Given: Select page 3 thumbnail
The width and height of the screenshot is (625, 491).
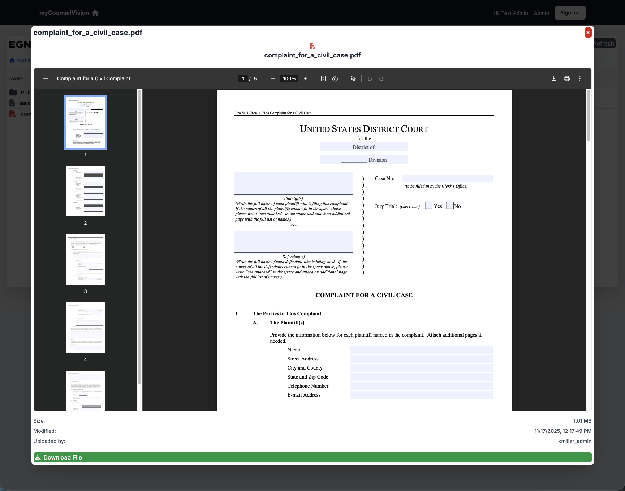Looking at the screenshot, I should tap(85, 259).
